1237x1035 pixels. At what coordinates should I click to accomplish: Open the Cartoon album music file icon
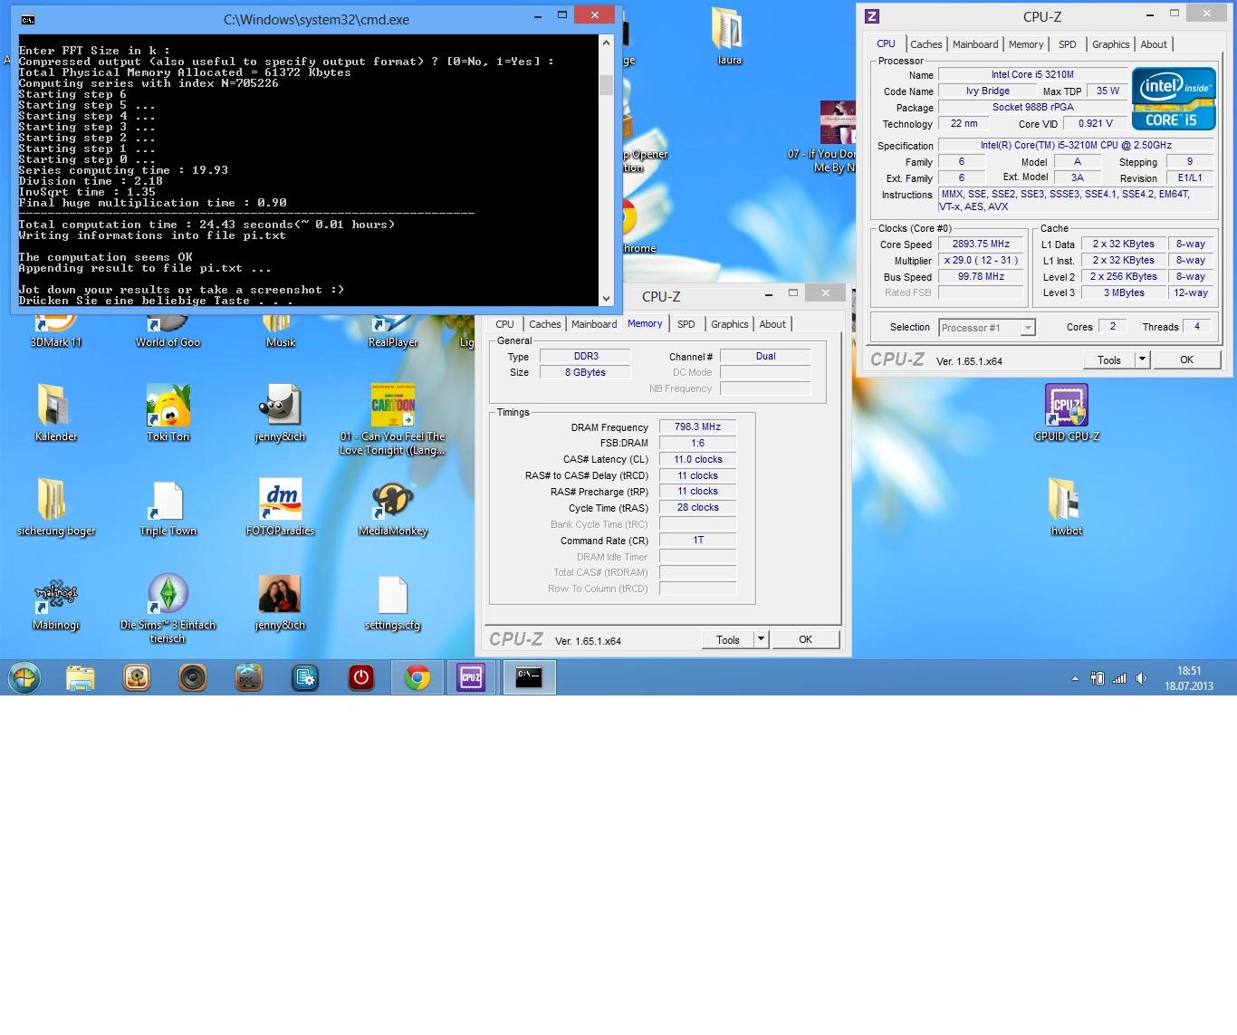pyautogui.click(x=393, y=418)
